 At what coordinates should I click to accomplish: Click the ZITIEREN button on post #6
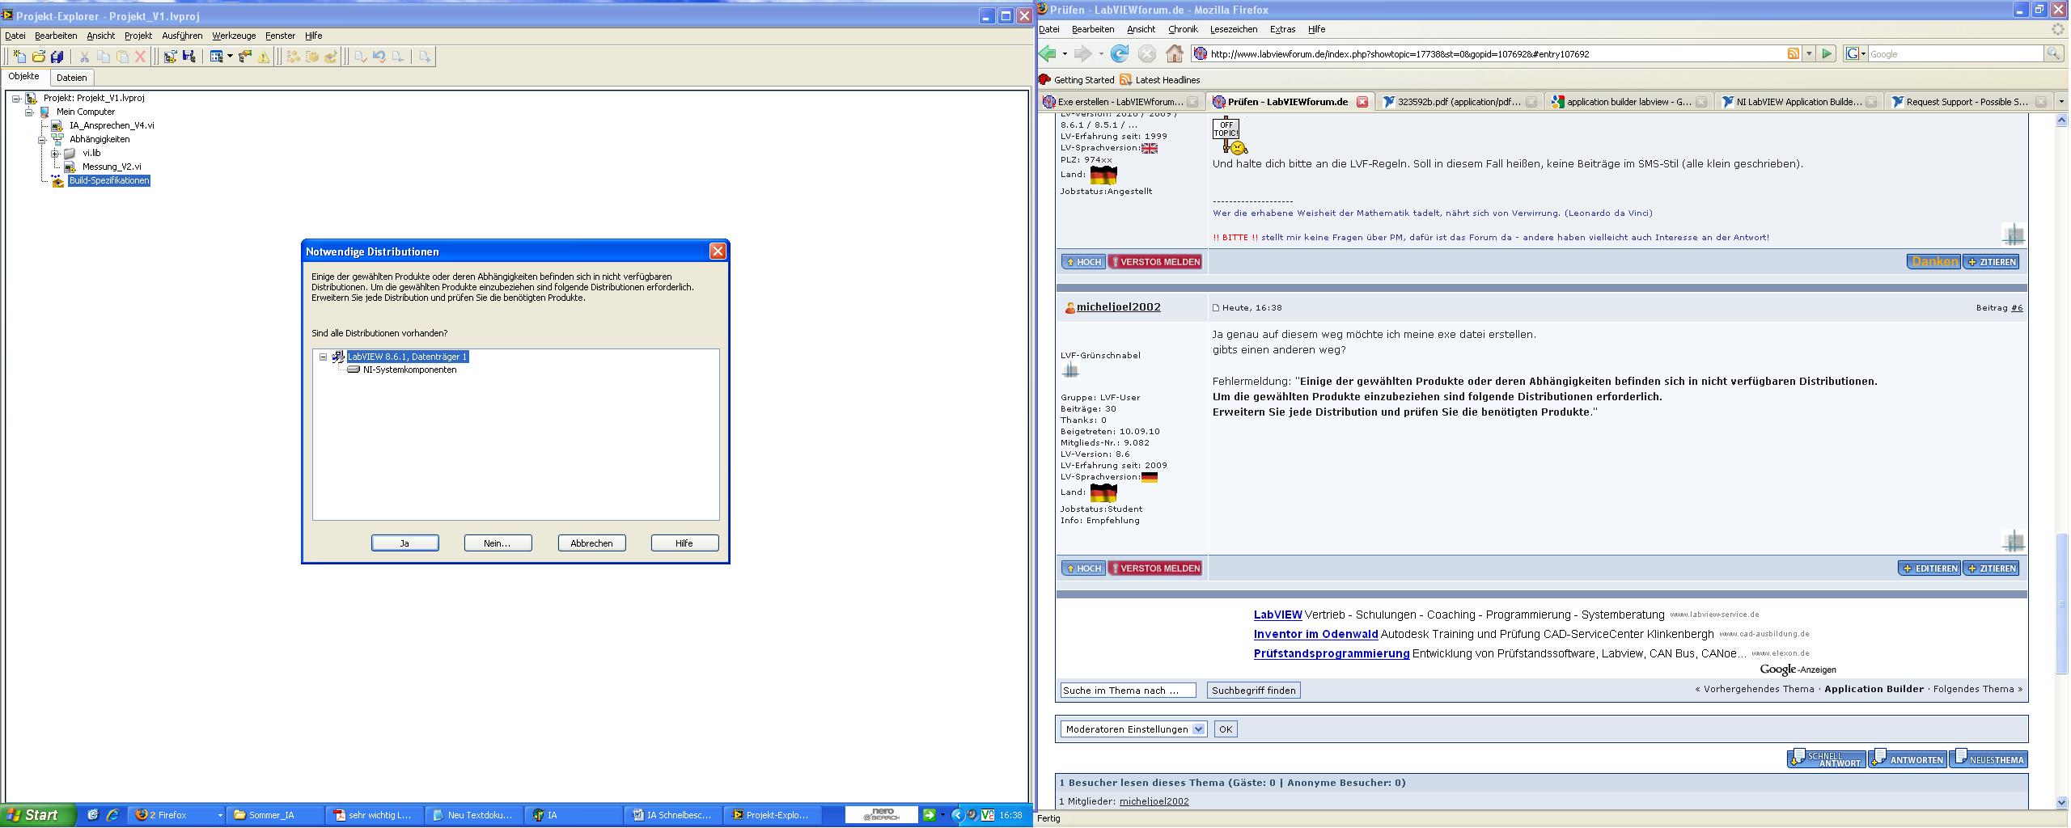1991,568
